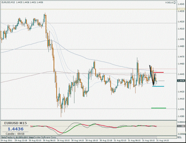The image size is (186, 143).
Task: Click the 1.4485 price axis label
Action: click(181, 46)
